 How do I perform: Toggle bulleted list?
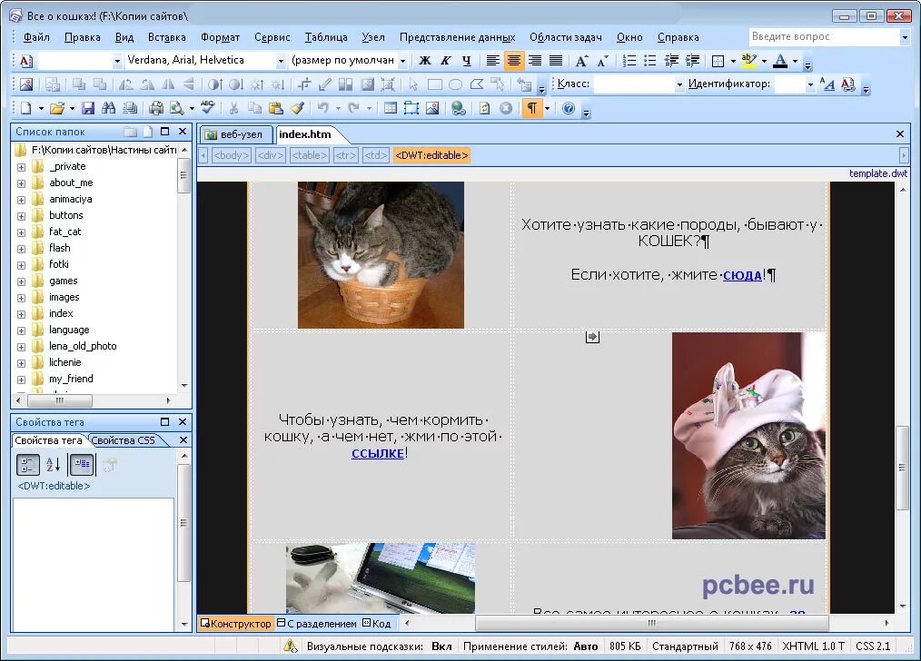click(x=649, y=61)
